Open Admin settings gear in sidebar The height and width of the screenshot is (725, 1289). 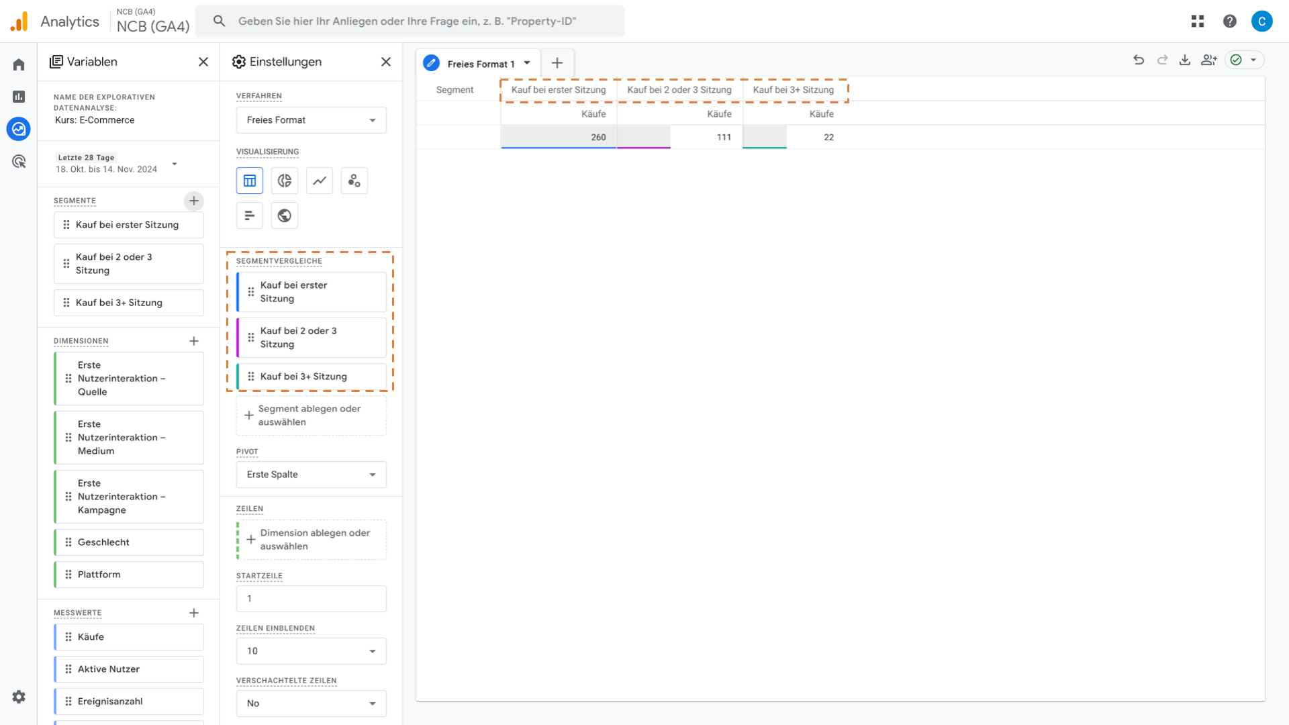coord(19,697)
